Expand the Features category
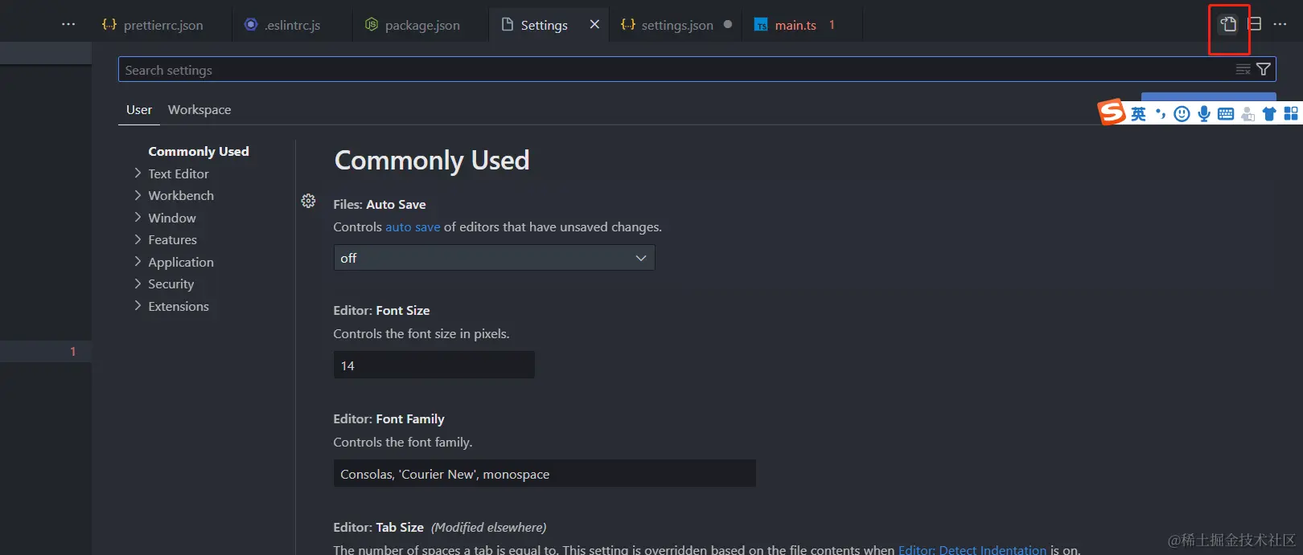This screenshot has width=1303, height=555. click(x=165, y=239)
